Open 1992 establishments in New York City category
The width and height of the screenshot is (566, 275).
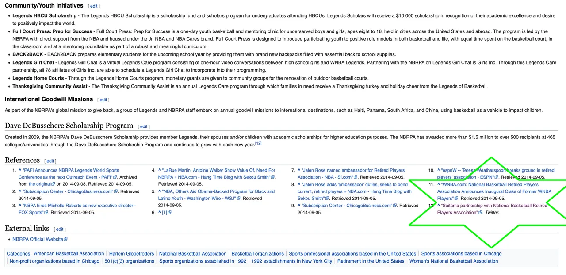pos(292,261)
